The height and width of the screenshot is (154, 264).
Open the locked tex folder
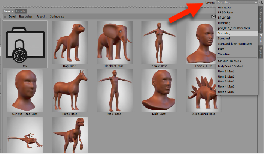pos(25,44)
